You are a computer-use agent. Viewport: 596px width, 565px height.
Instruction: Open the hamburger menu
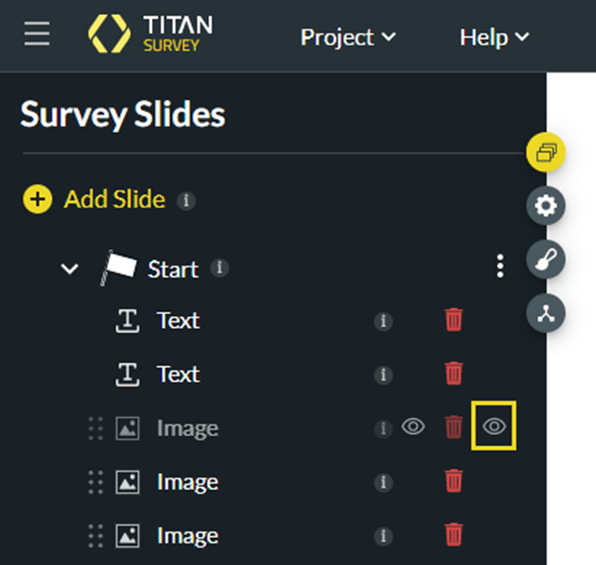click(x=37, y=34)
